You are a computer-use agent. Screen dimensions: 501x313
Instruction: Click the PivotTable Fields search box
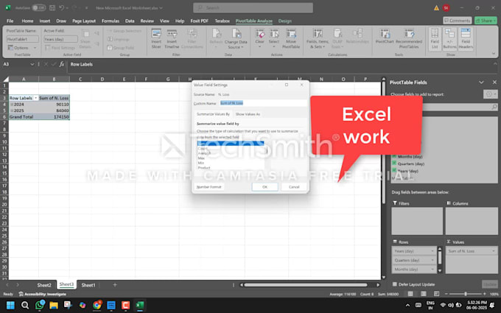460,107
